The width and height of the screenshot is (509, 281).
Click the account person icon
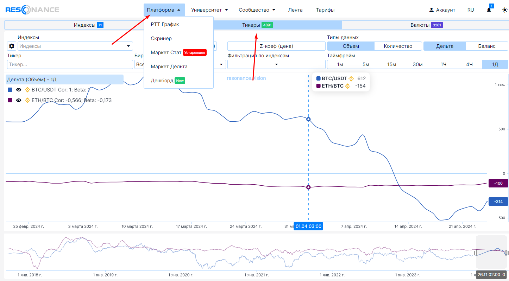pos(432,10)
